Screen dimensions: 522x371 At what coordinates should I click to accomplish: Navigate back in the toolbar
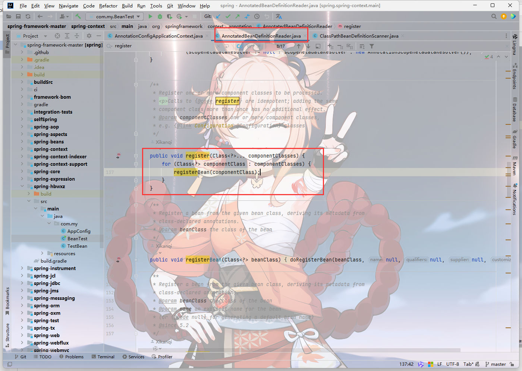point(40,16)
